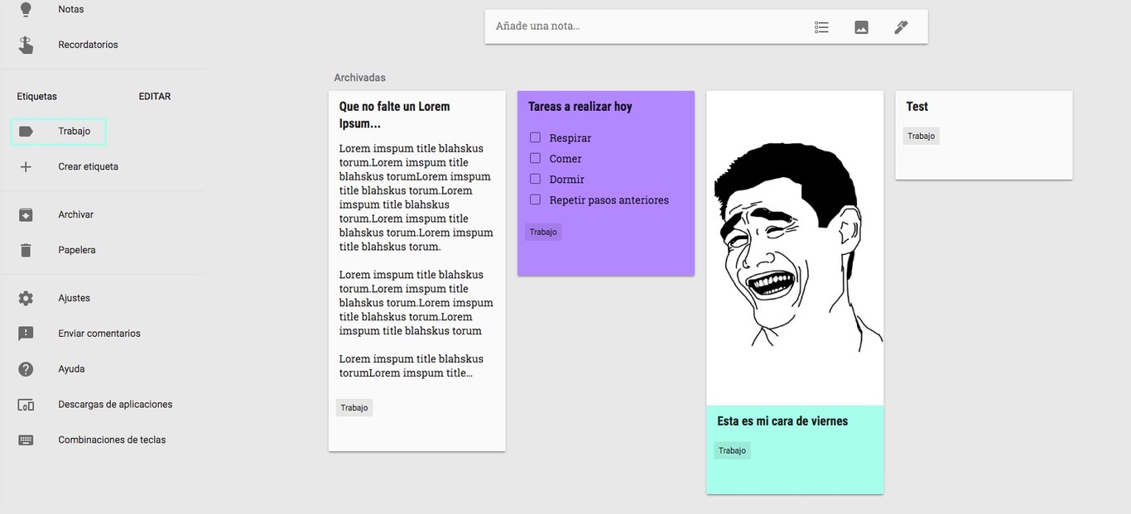This screenshot has width=1131, height=514.
Task: Open the meme face image thumbnail
Action: (x=795, y=247)
